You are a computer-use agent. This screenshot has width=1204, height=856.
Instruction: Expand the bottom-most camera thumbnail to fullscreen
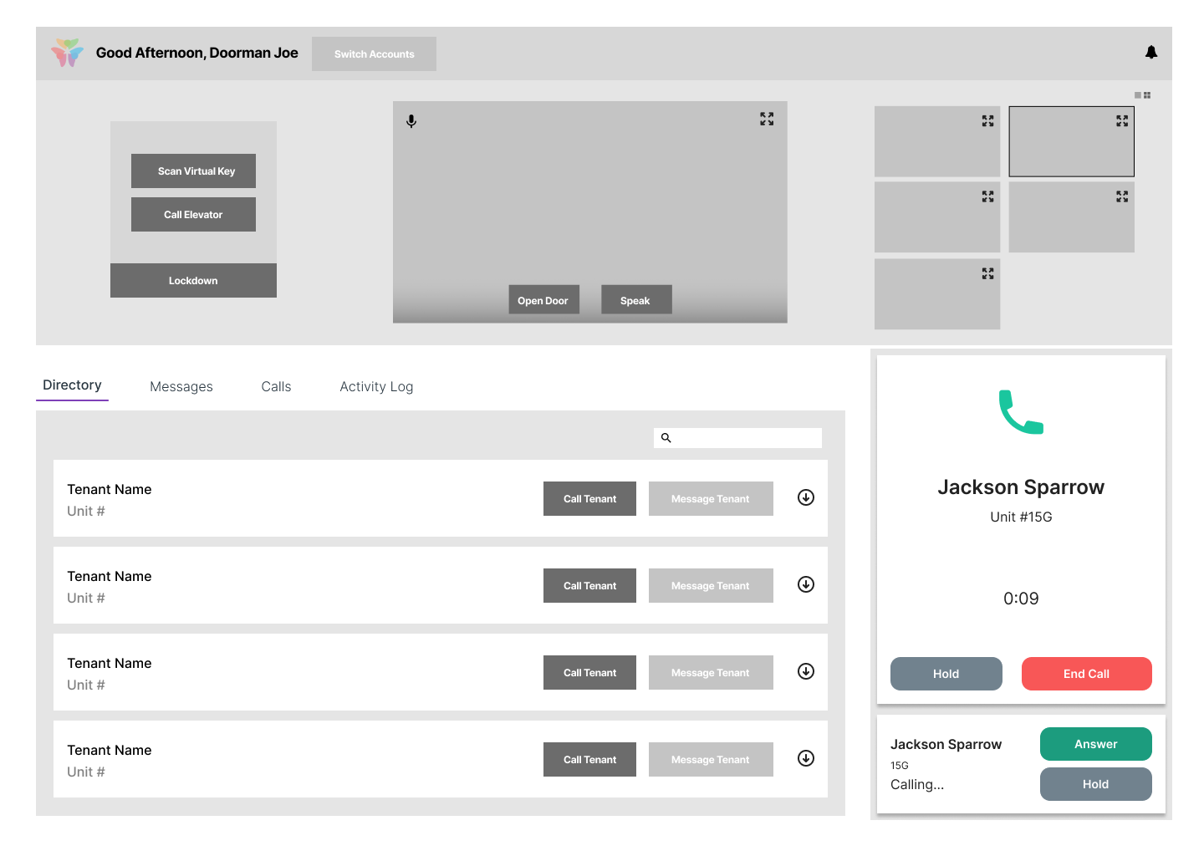click(987, 273)
